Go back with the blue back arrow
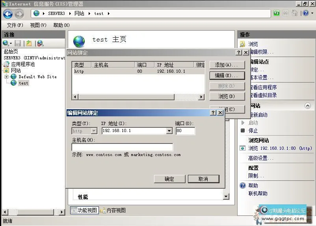Screen dimensions: 316x226 [x=8, y=14]
